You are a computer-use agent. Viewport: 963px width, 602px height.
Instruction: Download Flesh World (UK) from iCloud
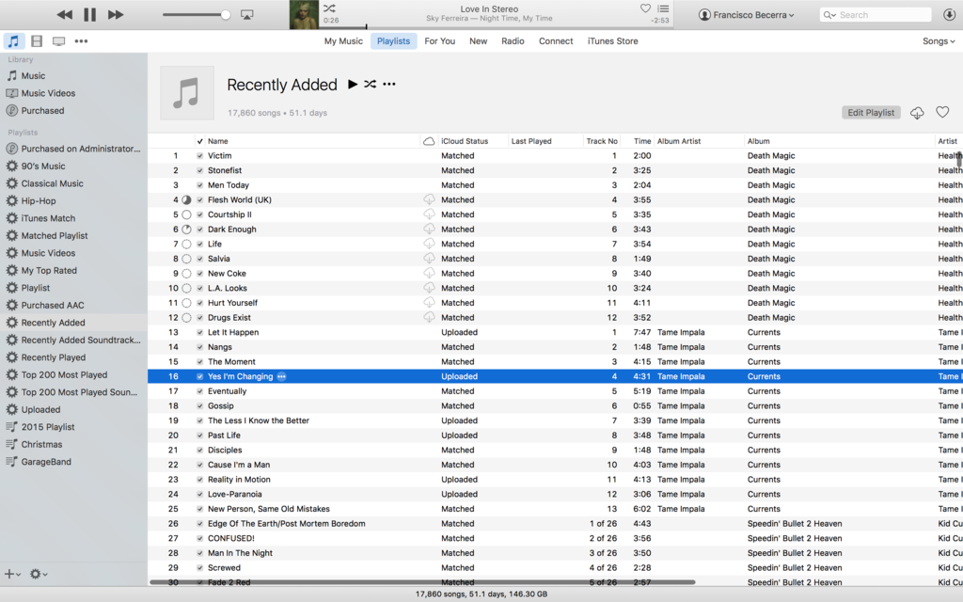click(429, 199)
